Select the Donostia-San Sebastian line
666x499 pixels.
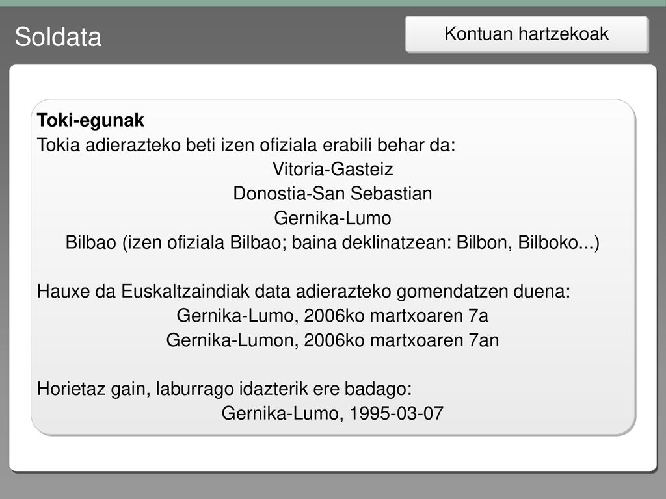332,194
